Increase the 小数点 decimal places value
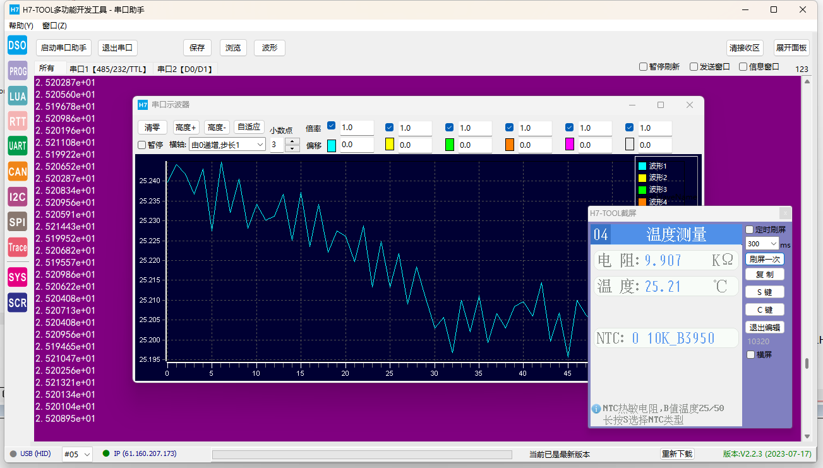The height and width of the screenshot is (468, 823). pyautogui.click(x=292, y=141)
